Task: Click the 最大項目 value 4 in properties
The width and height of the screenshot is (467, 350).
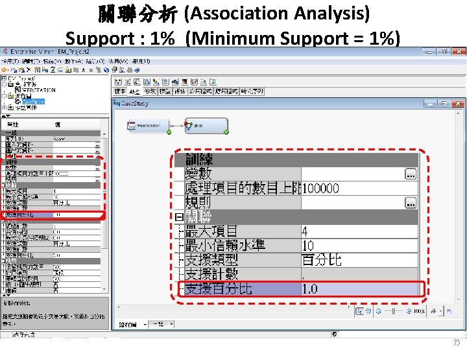Action: tap(77, 191)
